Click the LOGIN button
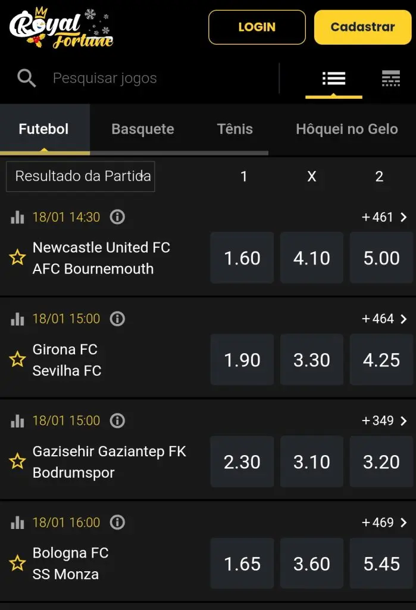Image resolution: width=416 pixels, height=610 pixels. click(257, 27)
